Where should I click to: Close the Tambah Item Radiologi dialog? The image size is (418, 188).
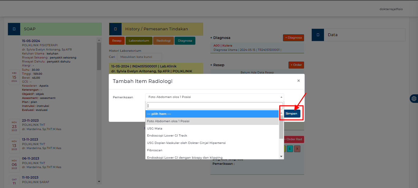click(x=298, y=81)
